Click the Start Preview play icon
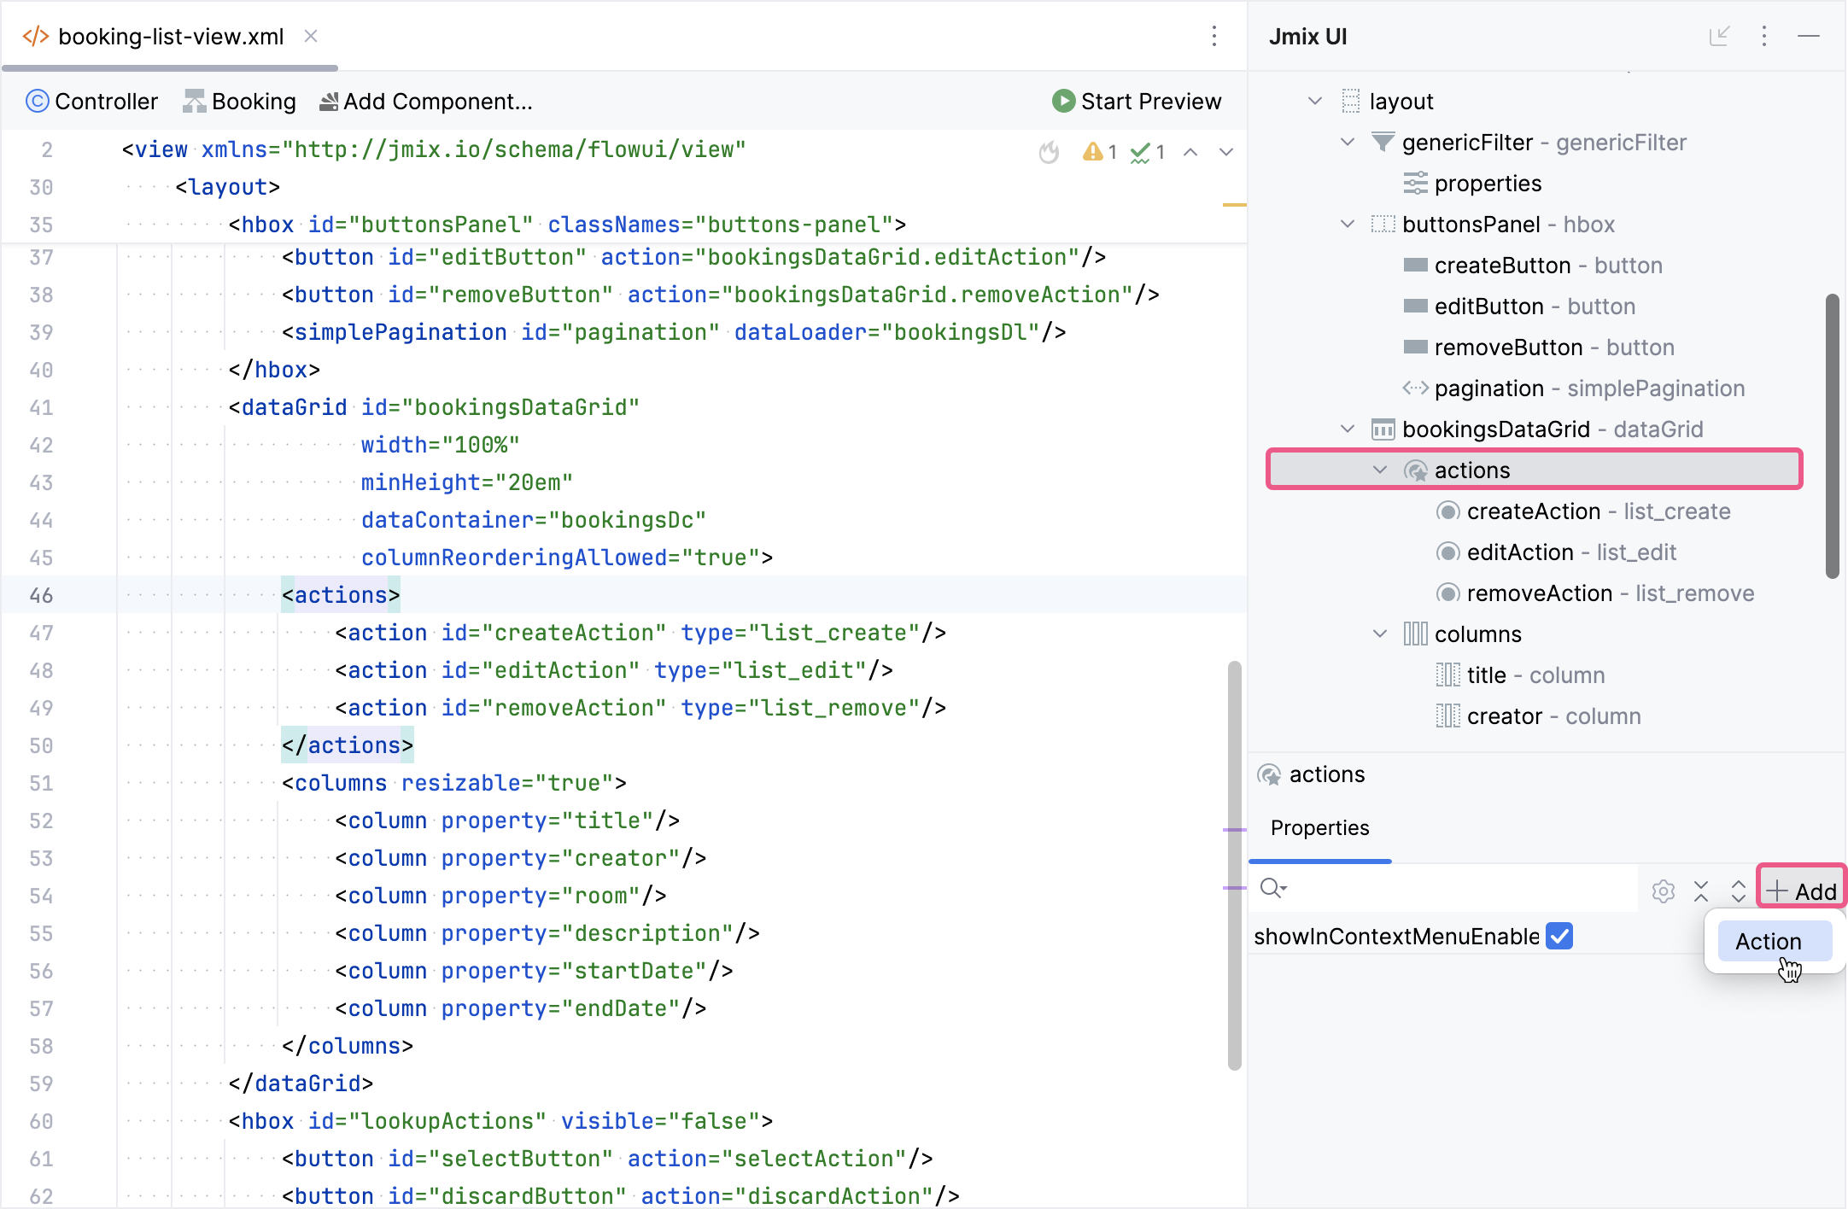This screenshot has height=1209, width=1848. pyautogui.click(x=1062, y=102)
